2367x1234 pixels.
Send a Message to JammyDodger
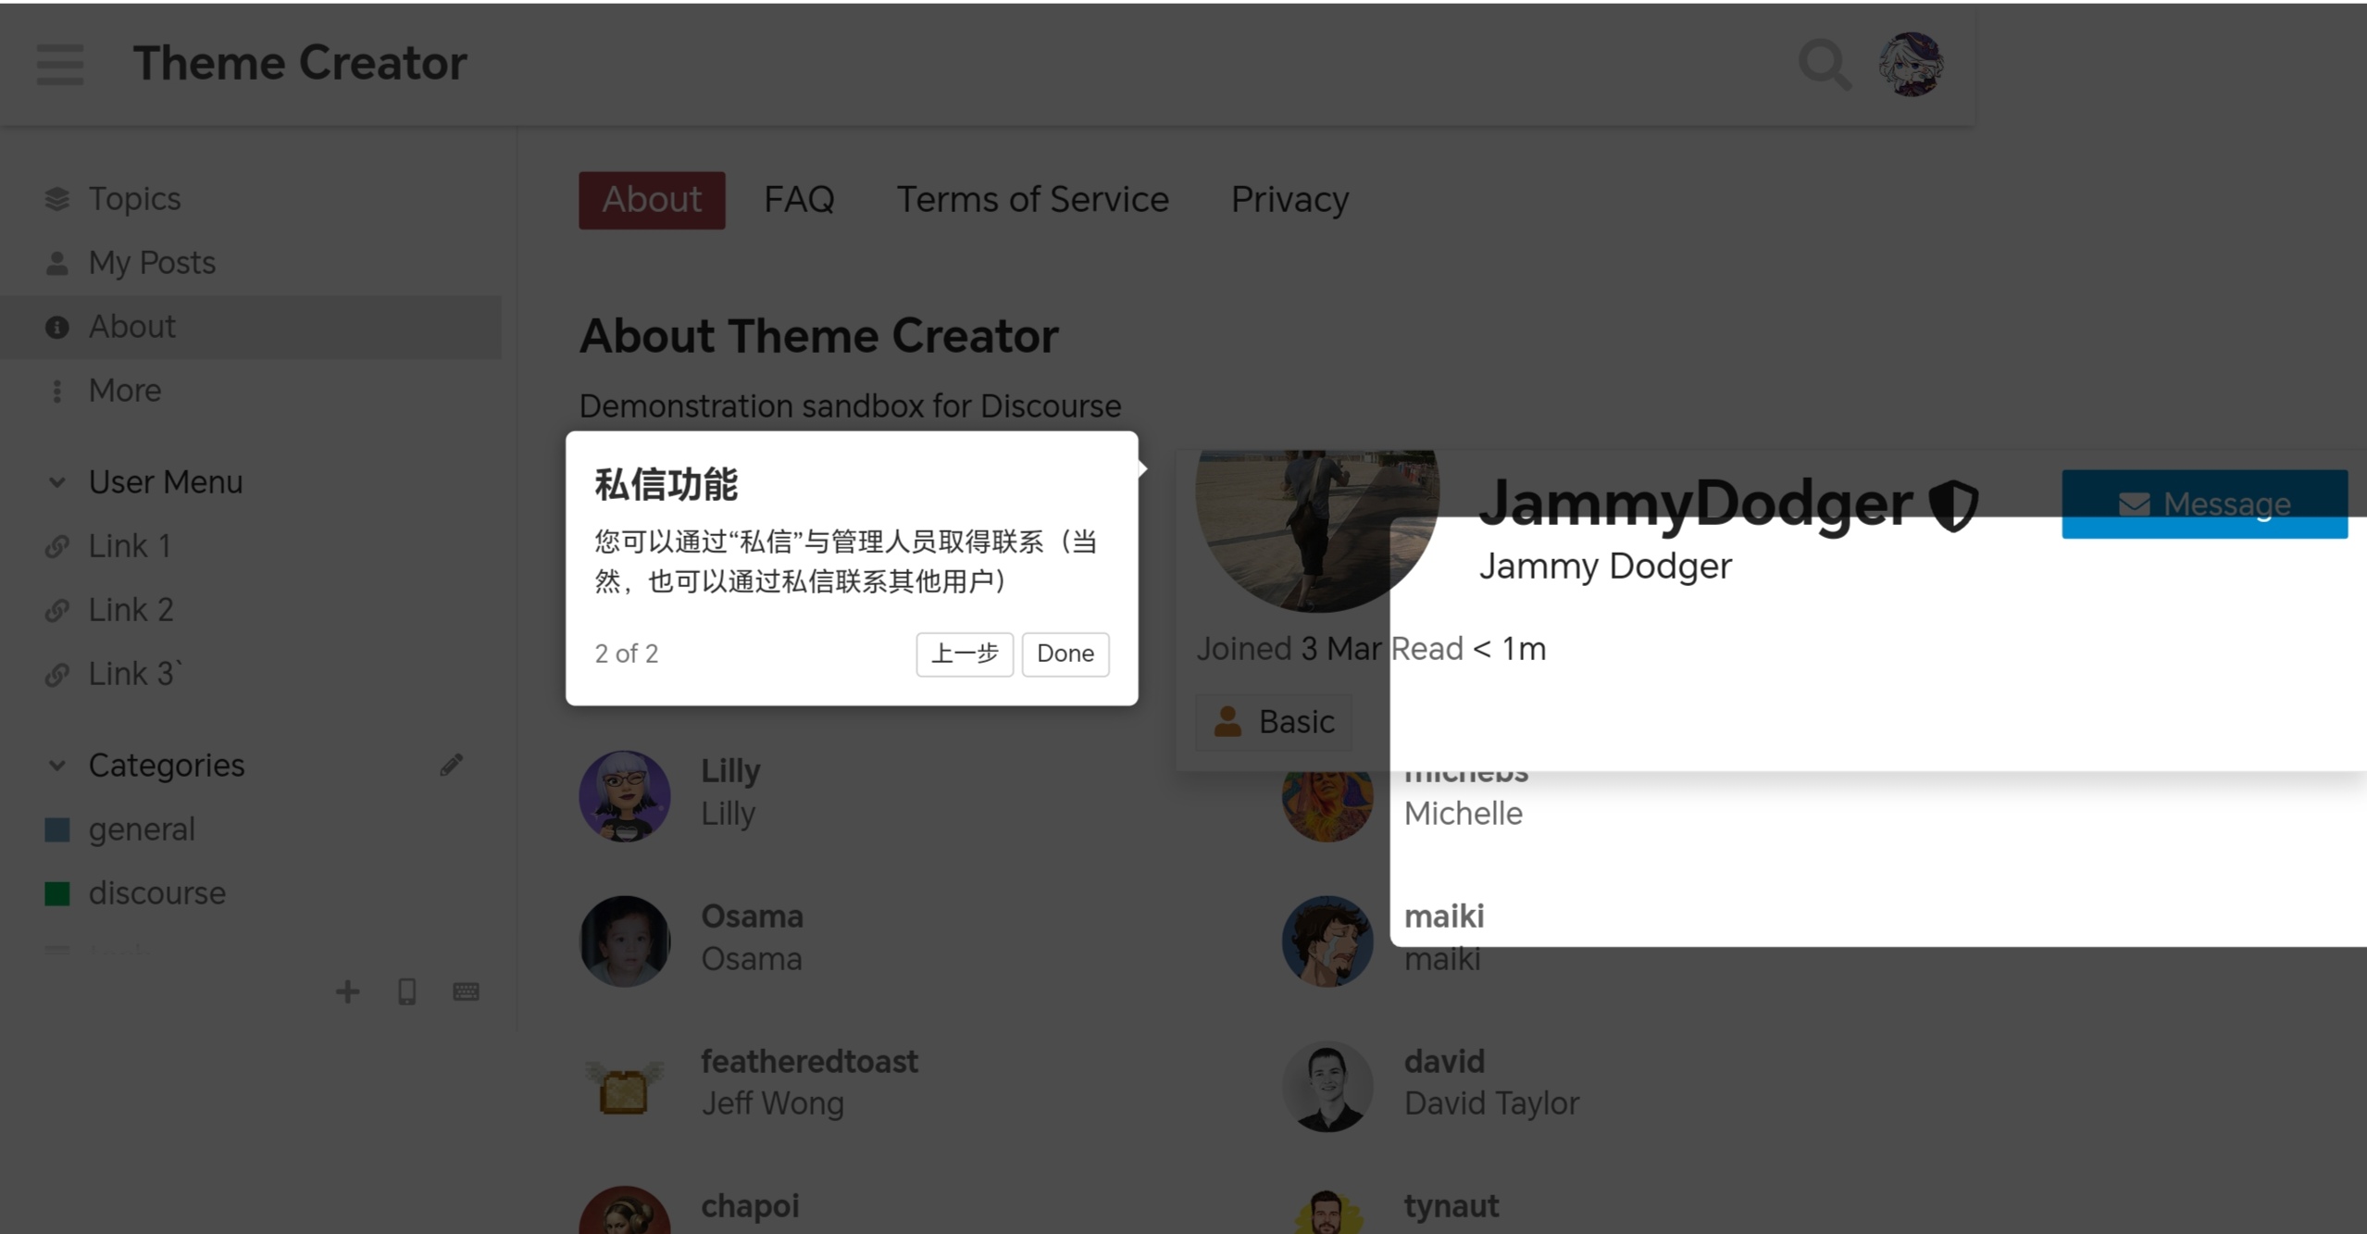[x=2204, y=504]
